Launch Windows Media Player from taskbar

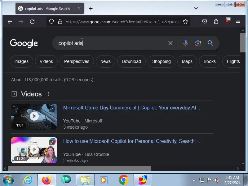coord(104,180)
